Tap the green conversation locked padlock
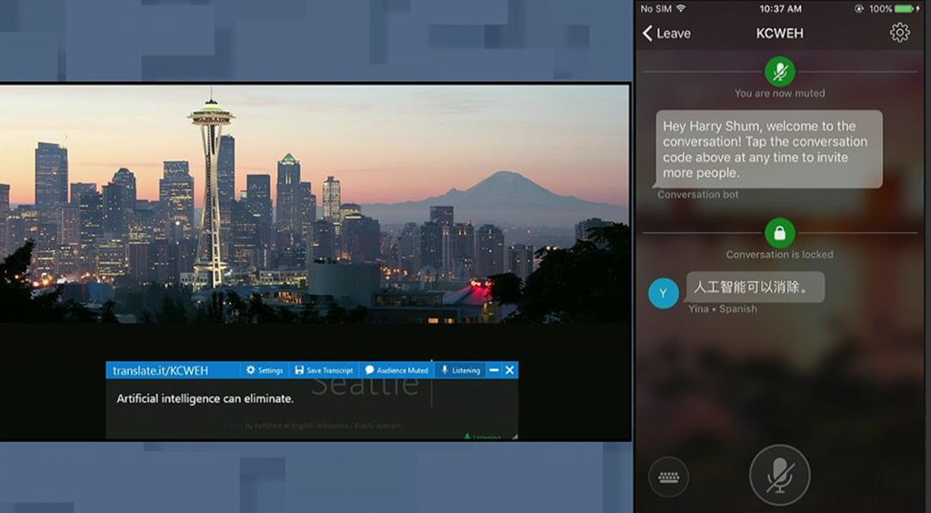This screenshot has width=931, height=513. pyautogui.click(x=779, y=233)
